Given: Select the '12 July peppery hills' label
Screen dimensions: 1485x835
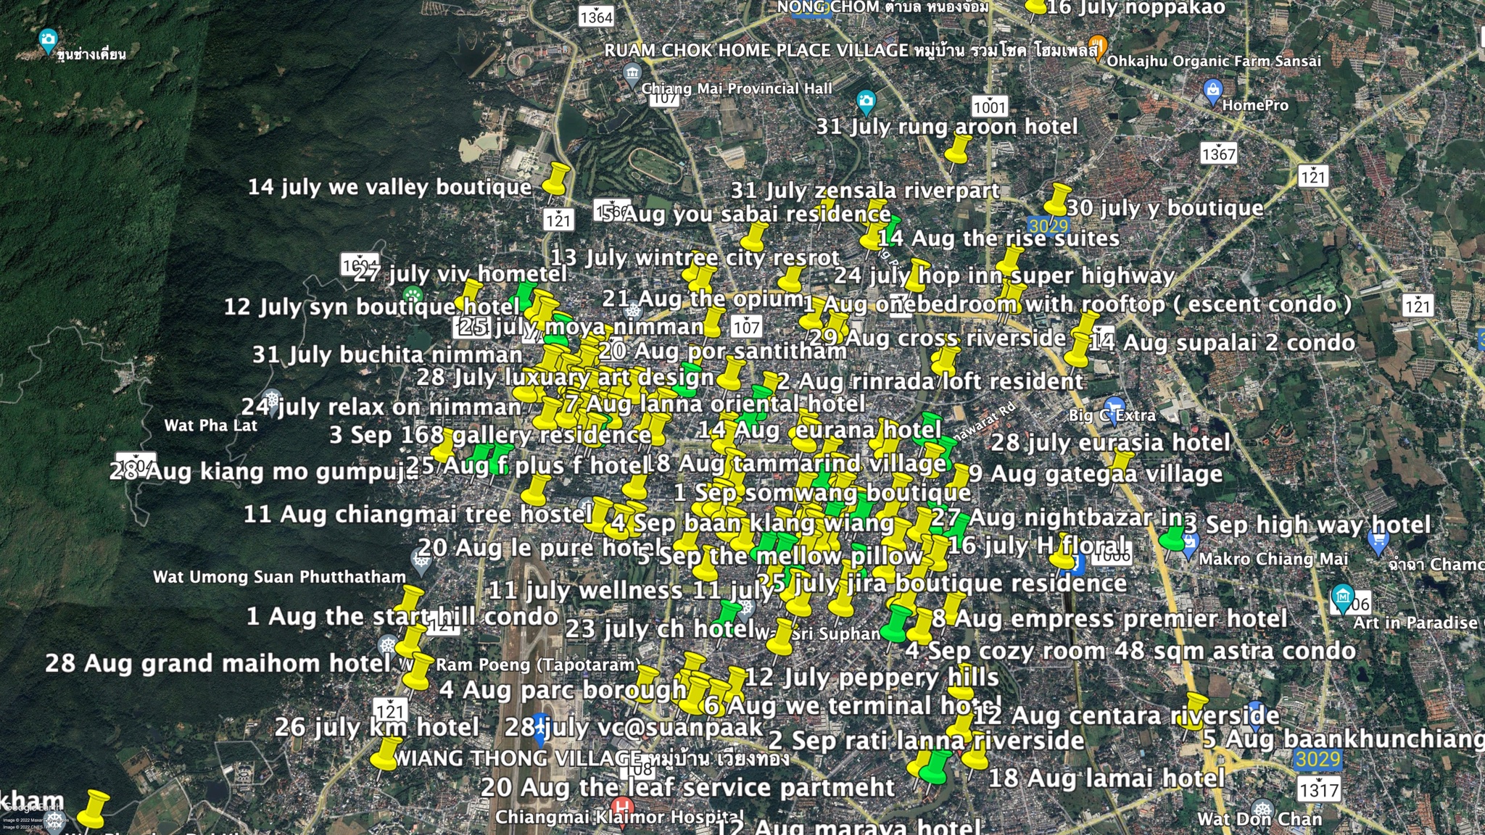Looking at the screenshot, I should tap(872, 677).
